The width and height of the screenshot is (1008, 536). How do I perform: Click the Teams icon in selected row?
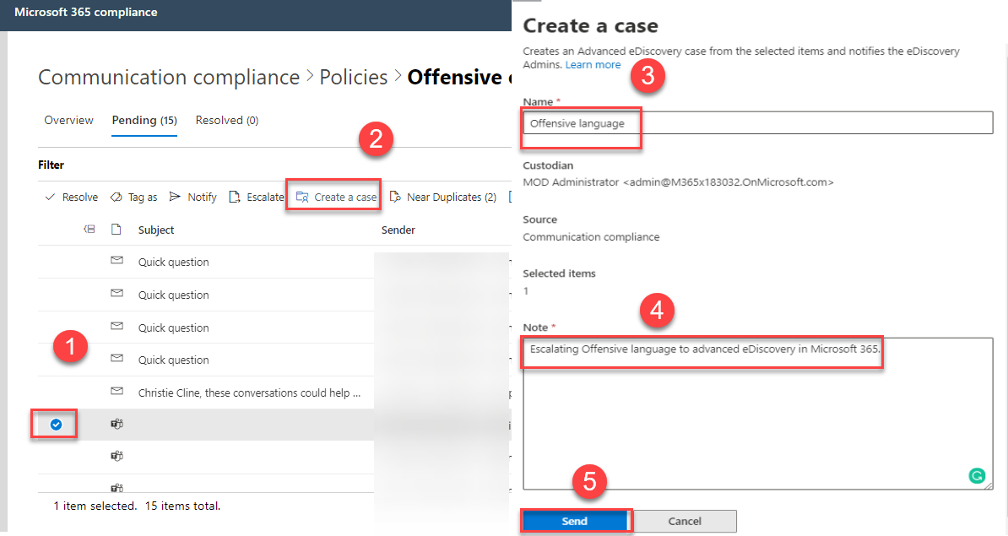117,425
